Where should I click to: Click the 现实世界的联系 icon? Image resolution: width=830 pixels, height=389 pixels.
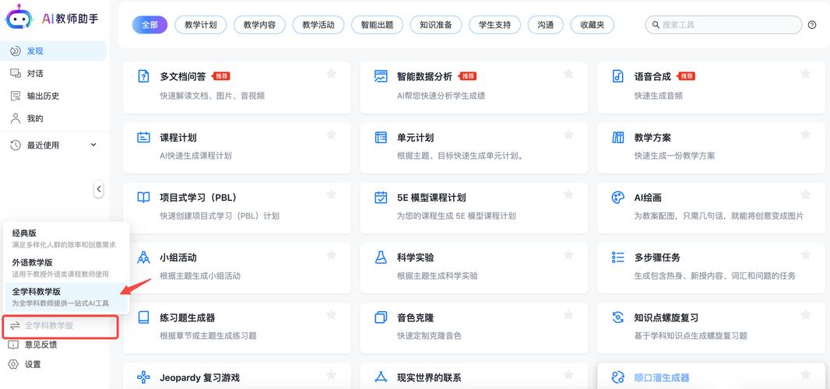pos(381,377)
